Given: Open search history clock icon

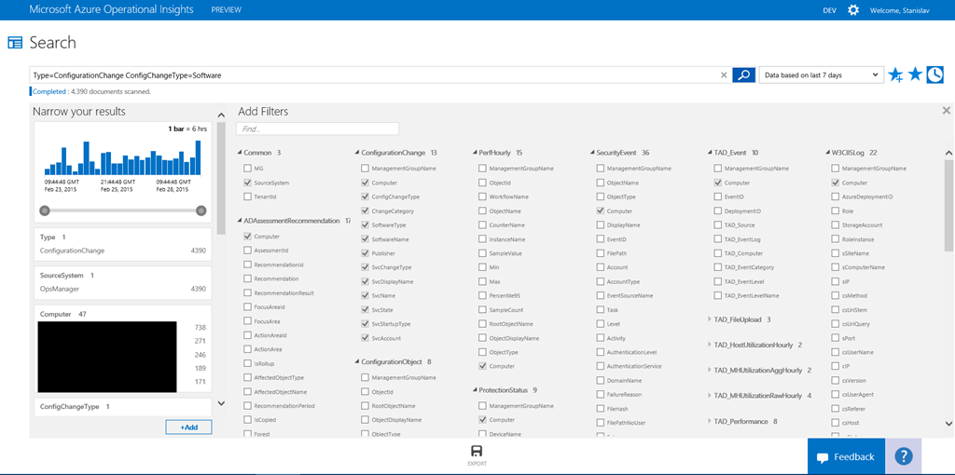Looking at the screenshot, I should pos(934,75).
